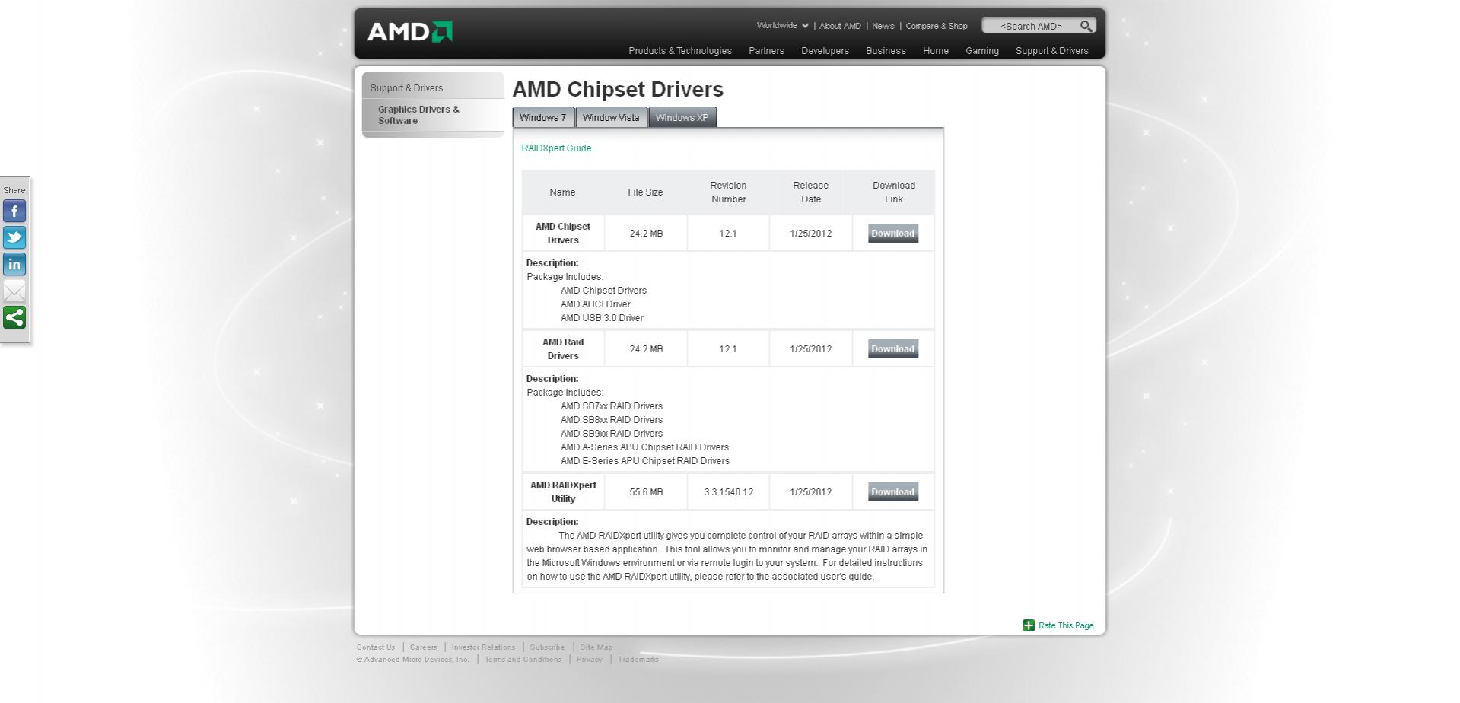
Task: Download AMD RAIDXpert Utility
Action: pos(893,492)
